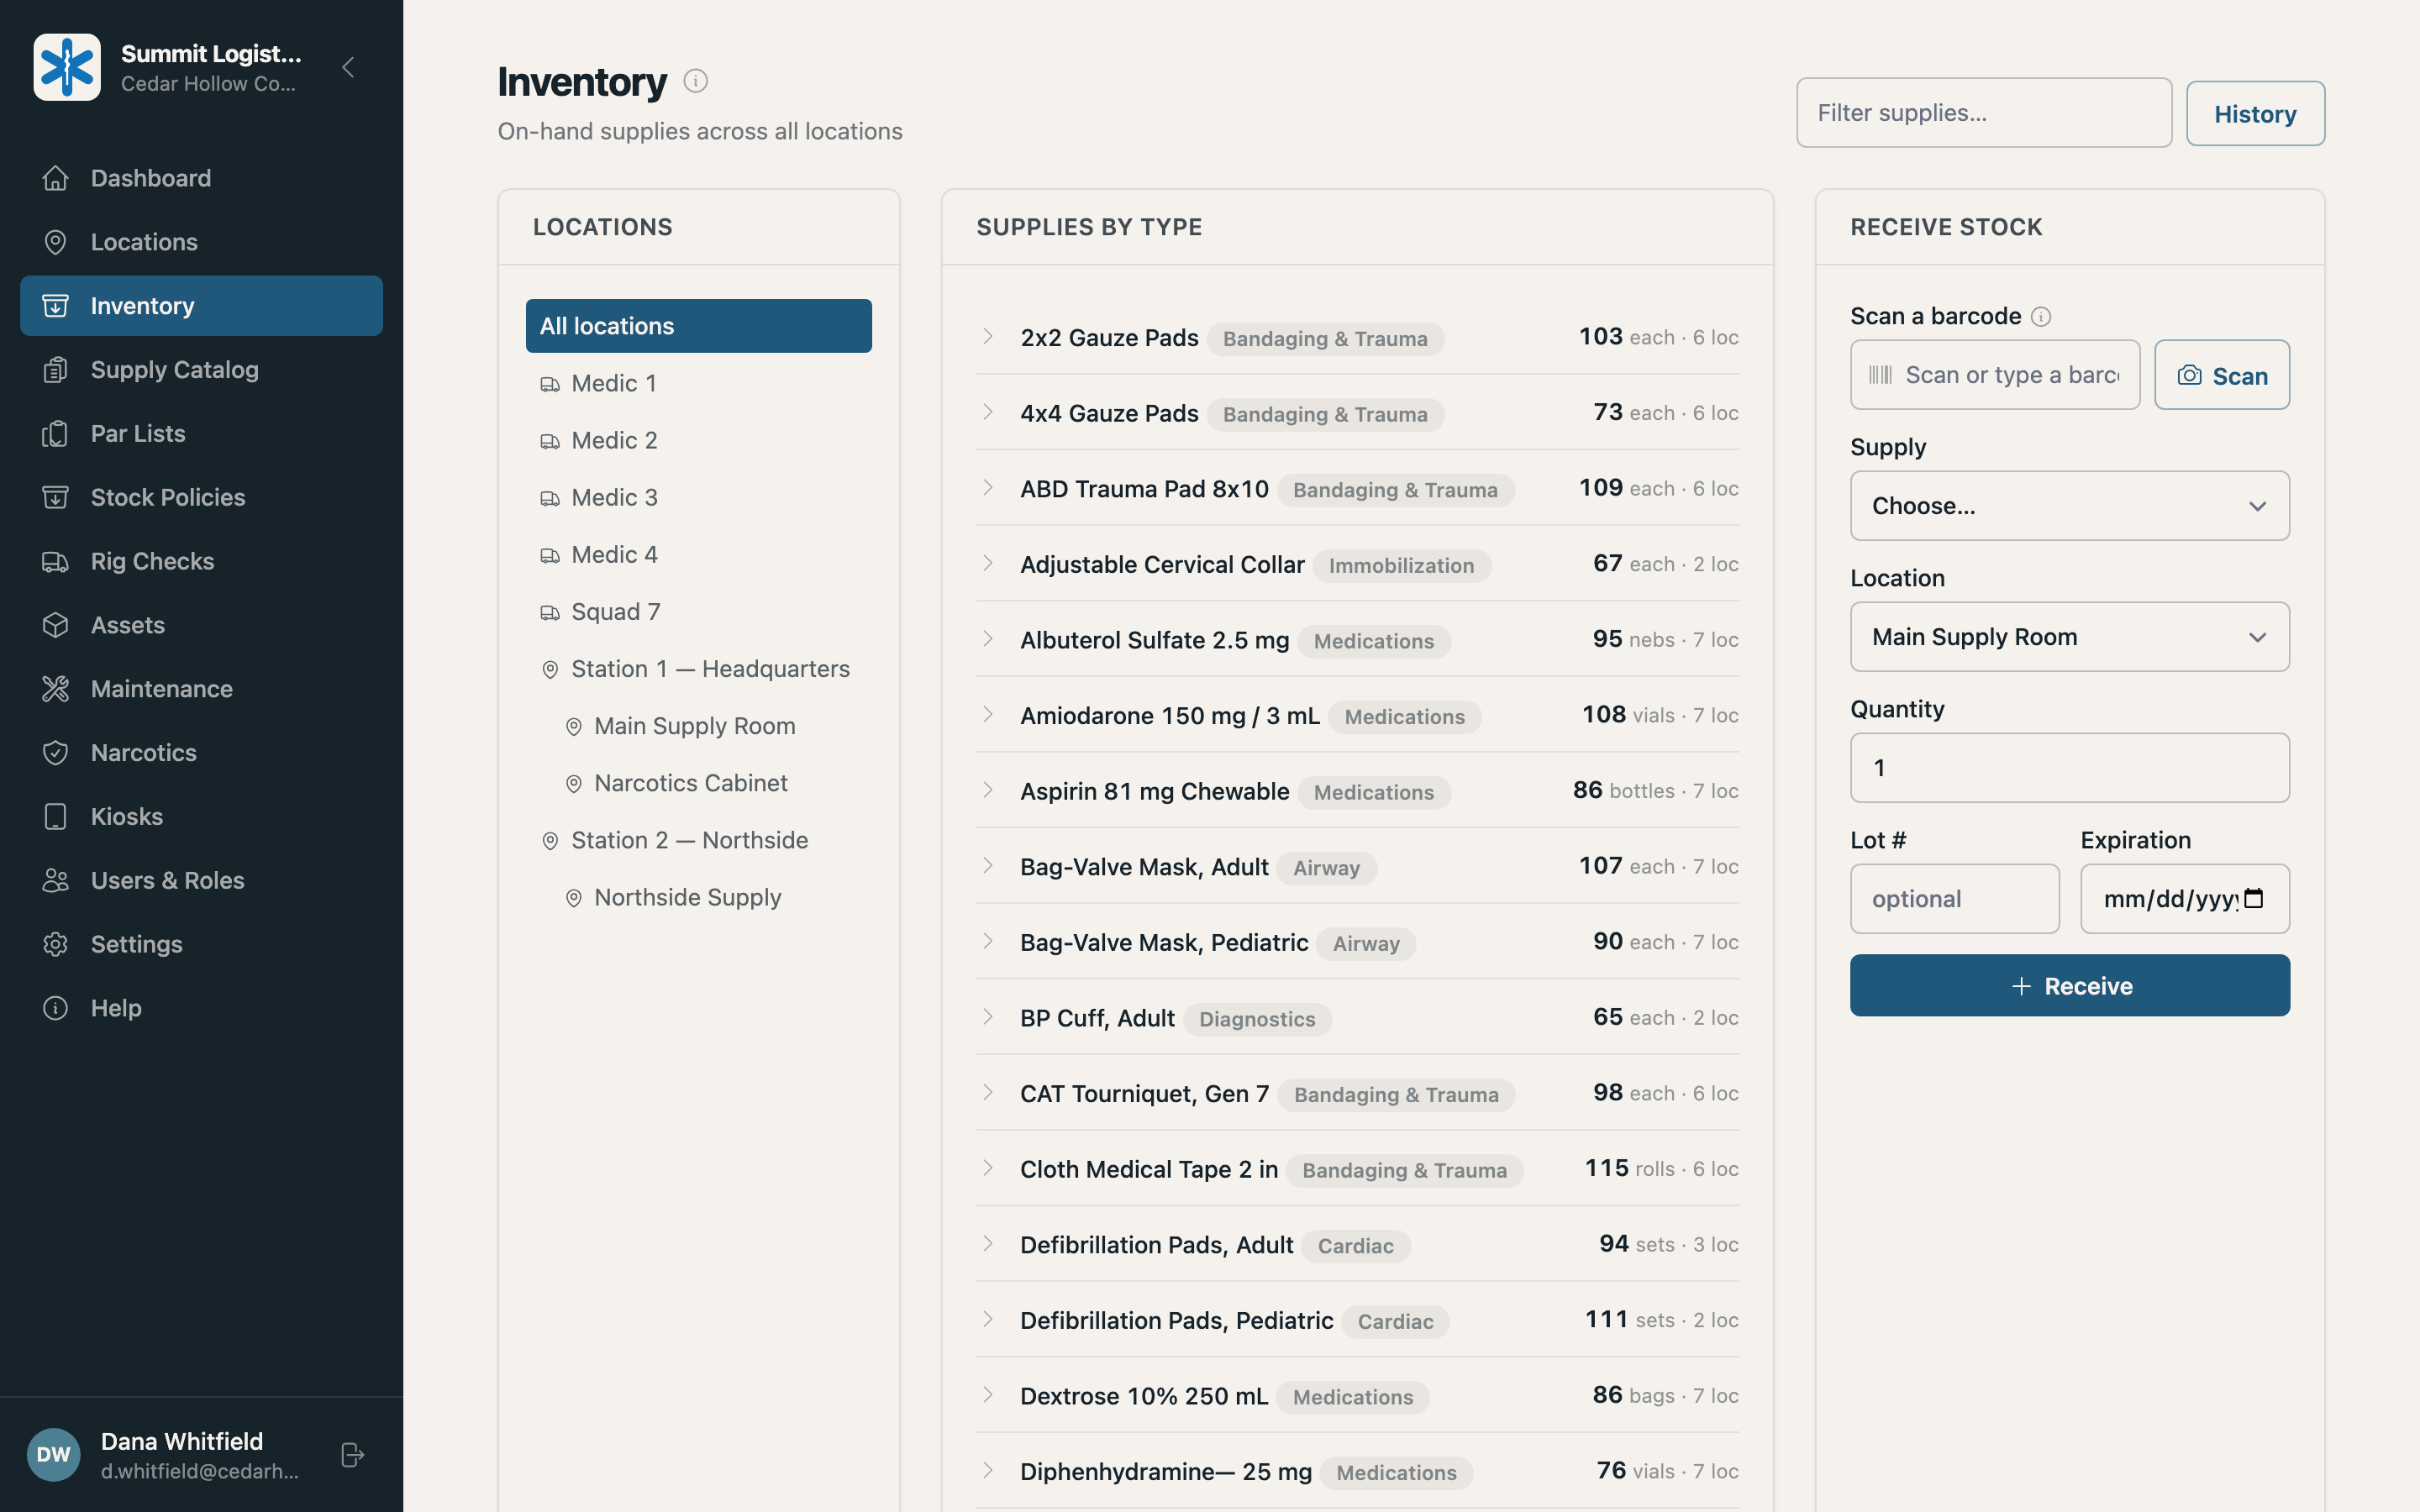Click the Settings gear icon

pos(56,944)
